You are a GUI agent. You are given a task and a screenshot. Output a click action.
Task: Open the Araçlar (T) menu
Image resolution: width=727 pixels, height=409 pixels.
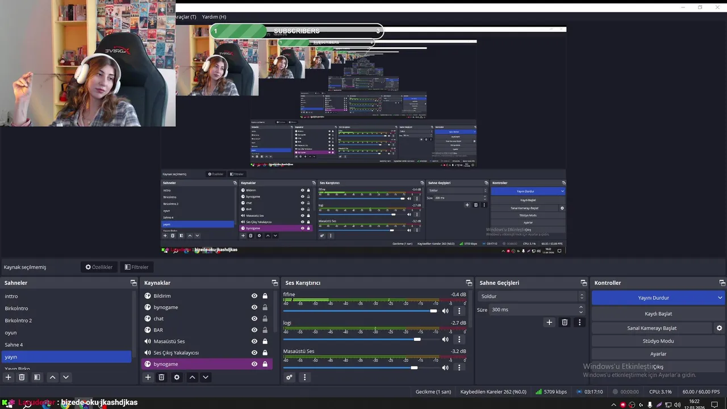(186, 17)
